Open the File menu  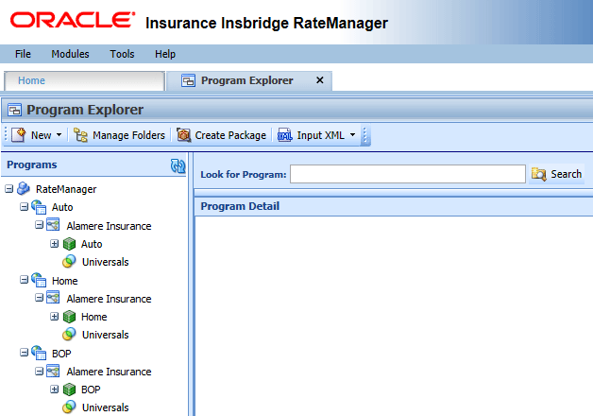pyautogui.click(x=23, y=54)
